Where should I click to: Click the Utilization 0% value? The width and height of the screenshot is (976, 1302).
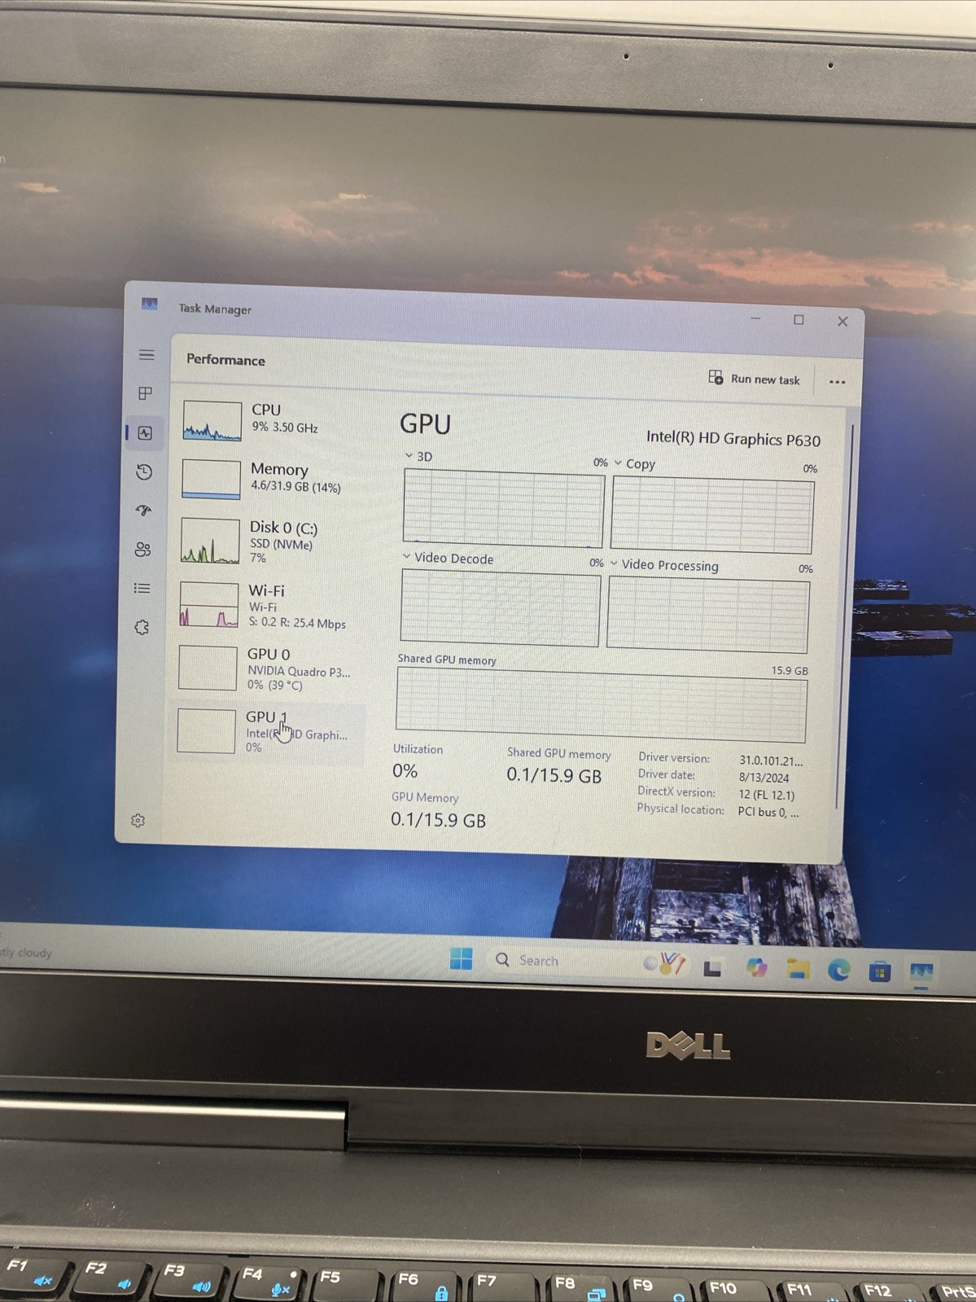[x=405, y=770]
